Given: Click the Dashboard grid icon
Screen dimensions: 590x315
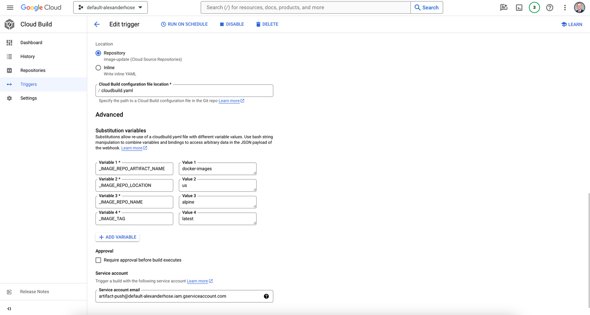Looking at the screenshot, I should tap(10, 43).
